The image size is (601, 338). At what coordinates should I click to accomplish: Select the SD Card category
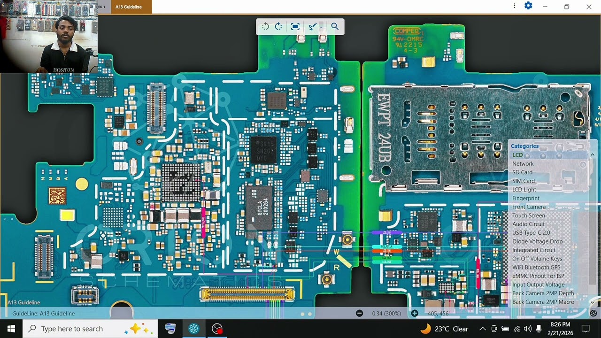[x=522, y=172]
